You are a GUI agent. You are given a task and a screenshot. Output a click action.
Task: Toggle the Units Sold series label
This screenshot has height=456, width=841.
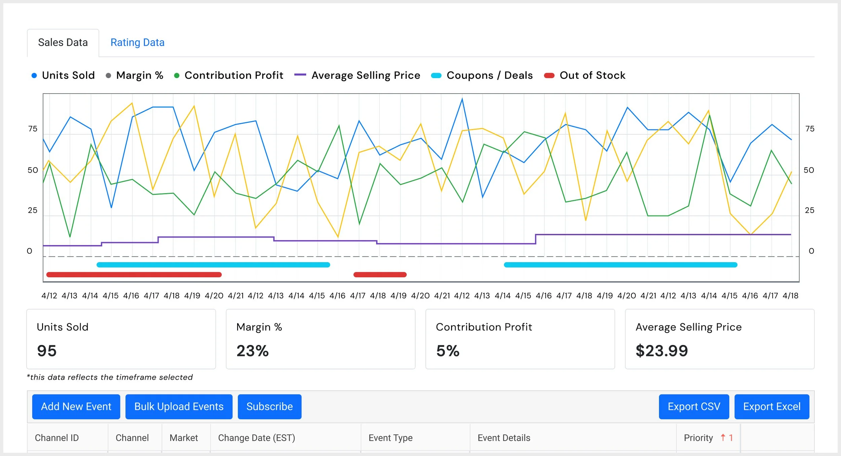pos(68,75)
